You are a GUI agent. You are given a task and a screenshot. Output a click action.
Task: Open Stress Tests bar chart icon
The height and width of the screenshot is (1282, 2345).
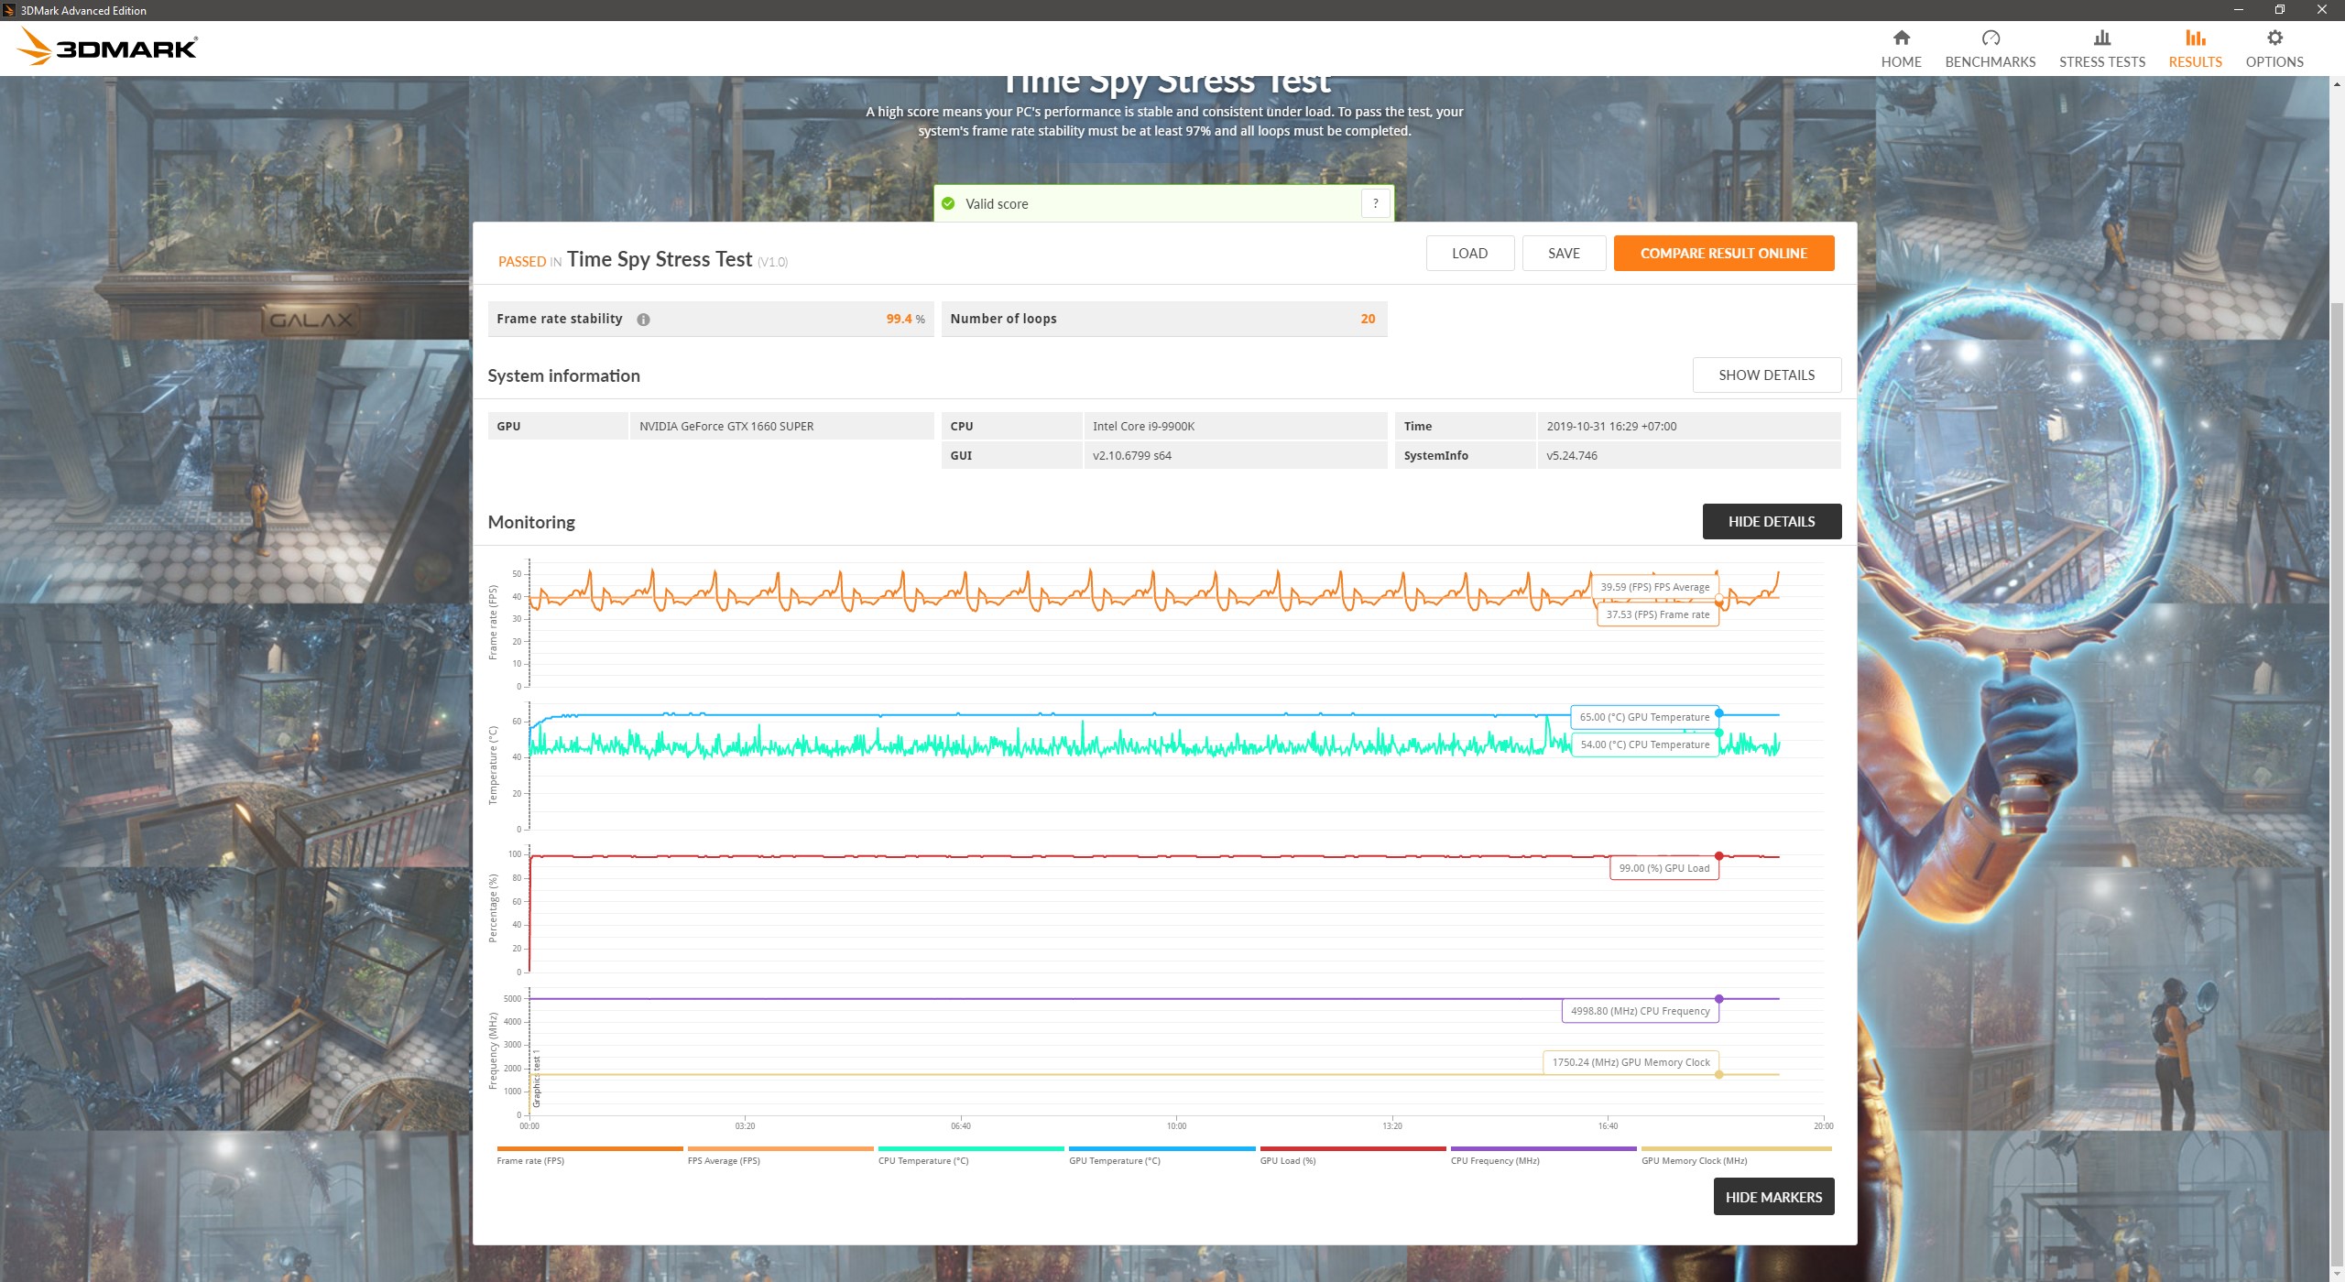tap(2101, 38)
